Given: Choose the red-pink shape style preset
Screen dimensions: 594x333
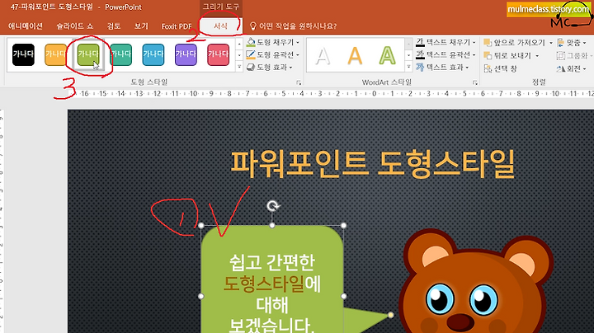Looking at the screenshot, I should click(219, 54).
